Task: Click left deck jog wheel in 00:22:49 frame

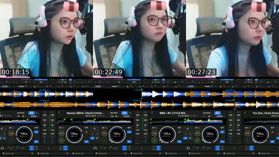Action: coord(117,135)
